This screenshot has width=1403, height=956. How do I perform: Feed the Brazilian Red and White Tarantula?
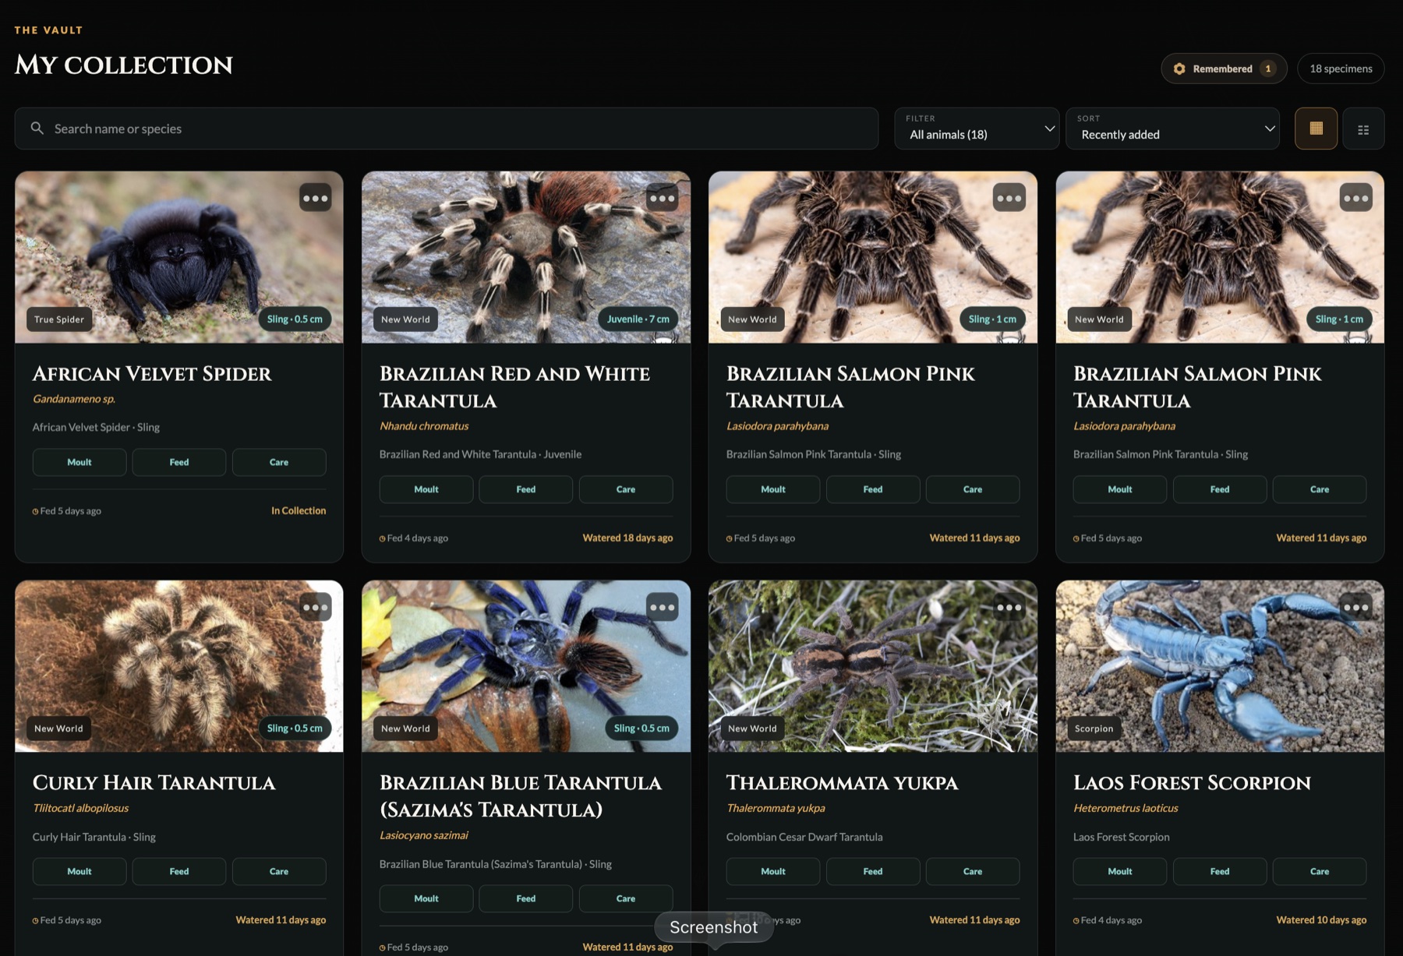point(526,489)
